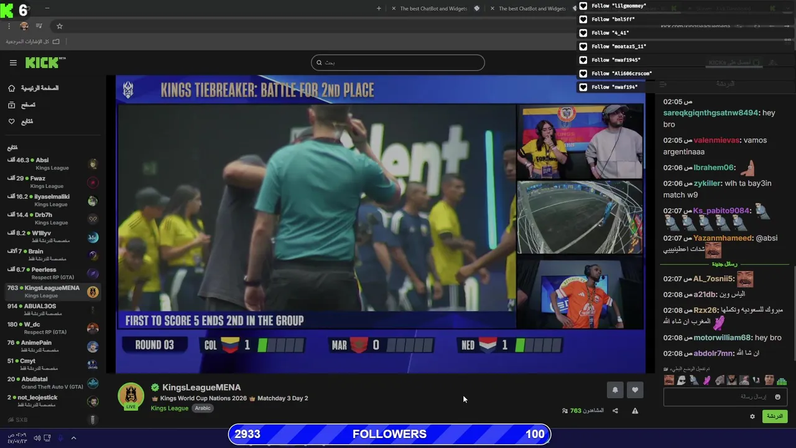Screen dimensions: 796x448
Task: Open the emoji picker in the chat box
Action: pos(777,397)
